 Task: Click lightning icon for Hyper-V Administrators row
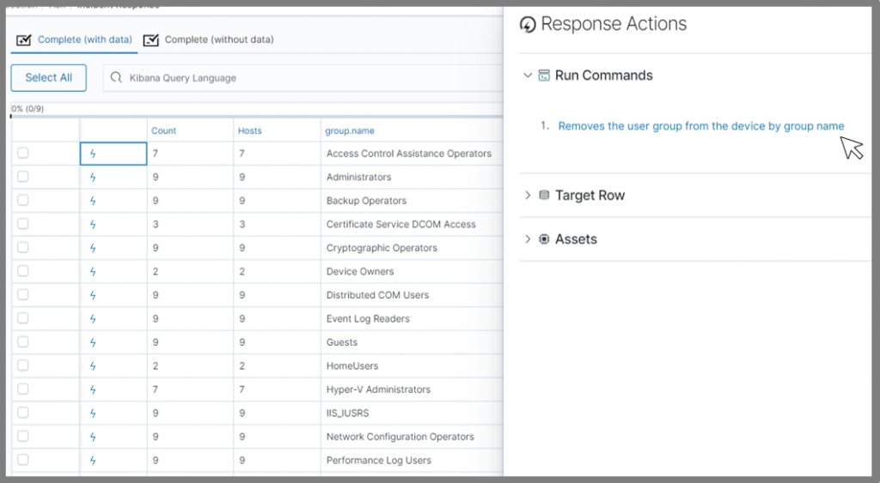(x=93, y=389)
